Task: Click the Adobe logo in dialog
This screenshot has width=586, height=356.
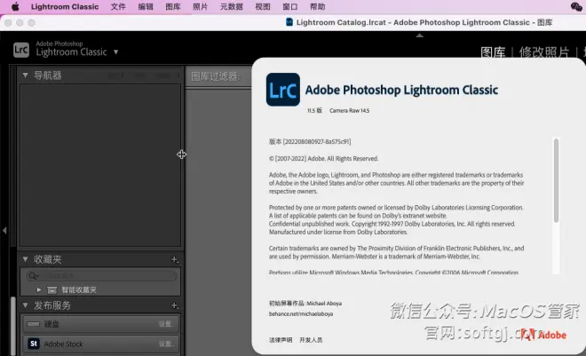Action: pos(543,335)
